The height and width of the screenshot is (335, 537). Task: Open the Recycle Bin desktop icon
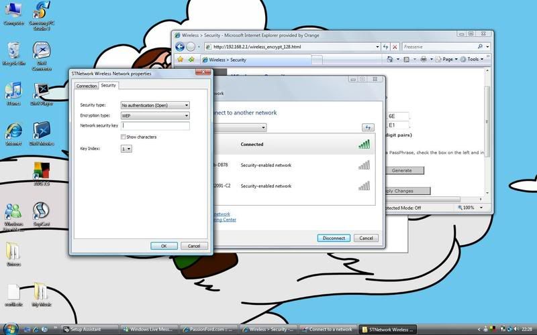pos(13,52)
